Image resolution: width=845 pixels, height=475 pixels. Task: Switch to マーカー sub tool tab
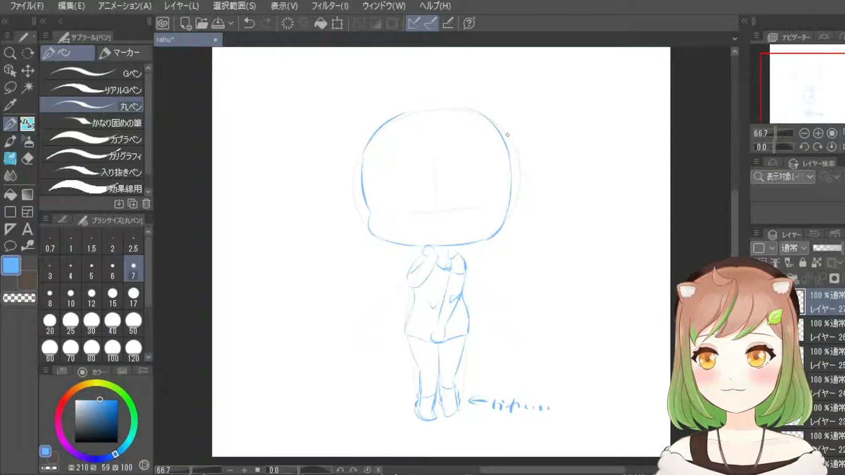(120, 53)
